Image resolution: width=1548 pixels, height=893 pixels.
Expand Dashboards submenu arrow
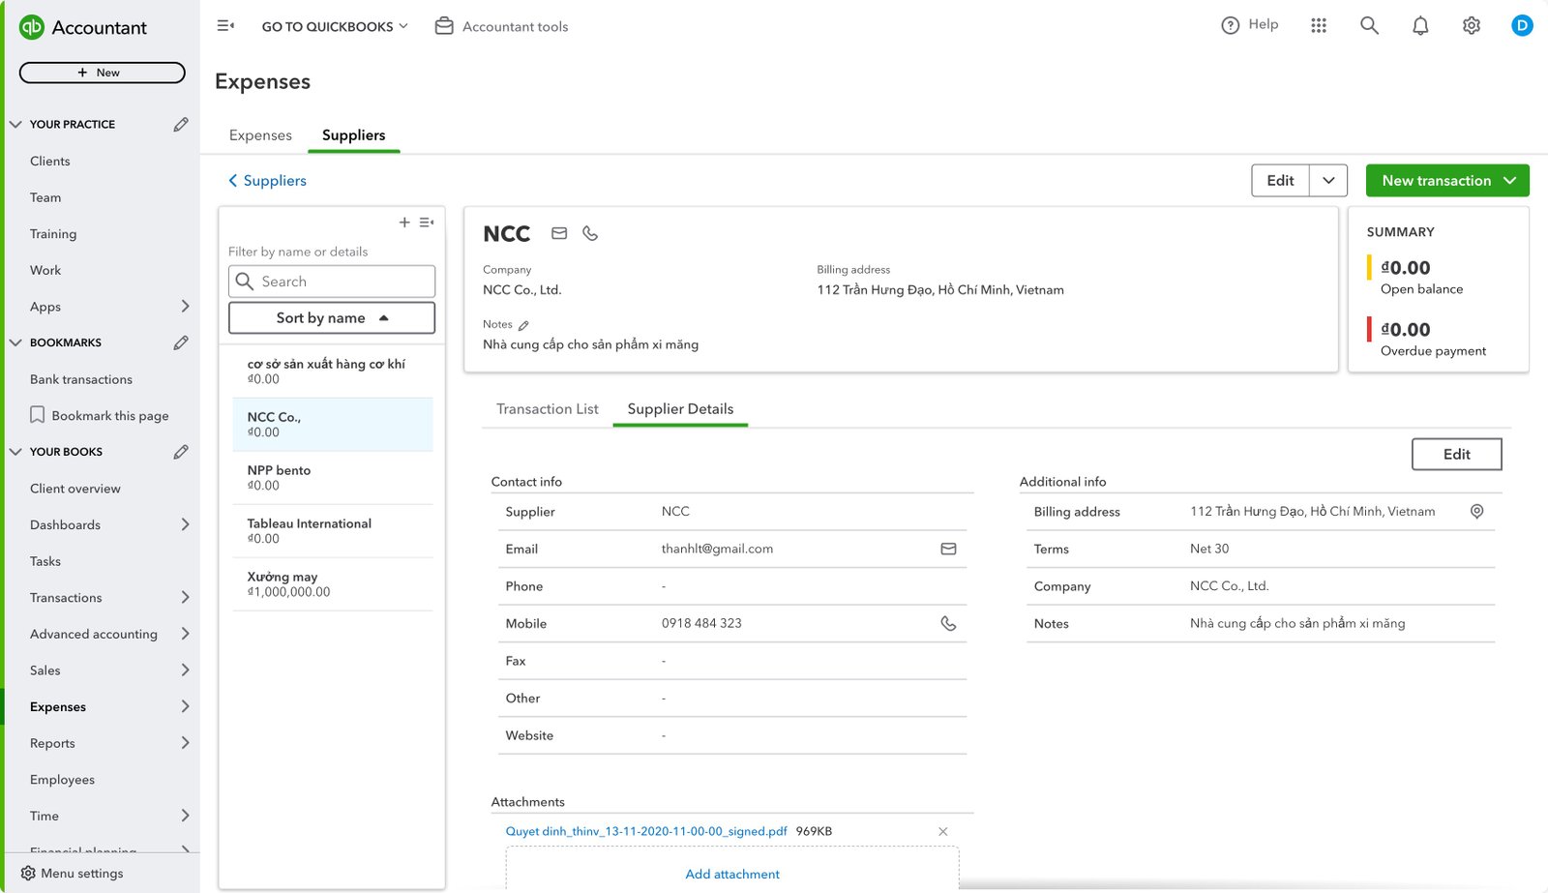[185, 524]
